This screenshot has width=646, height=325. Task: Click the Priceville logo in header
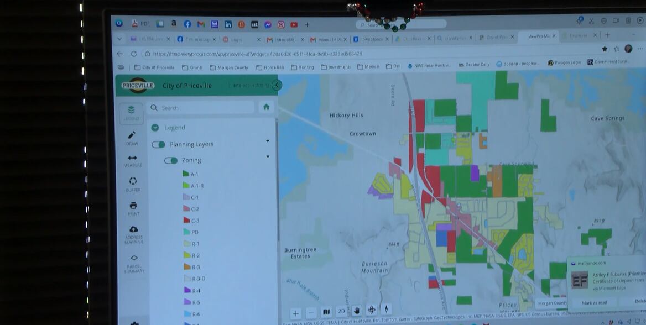click(138, 86)
